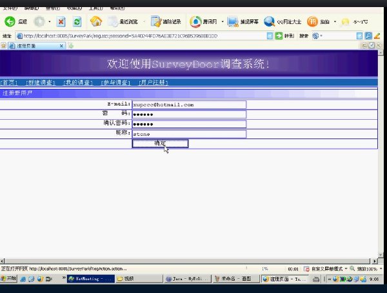
Task: Click the search box dropdown button
Action: (360, 36)
